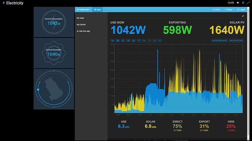Switch to the Apps tab
Viewport: 252px width, 141px height.
pyautogui.click(x=98, y=9)
